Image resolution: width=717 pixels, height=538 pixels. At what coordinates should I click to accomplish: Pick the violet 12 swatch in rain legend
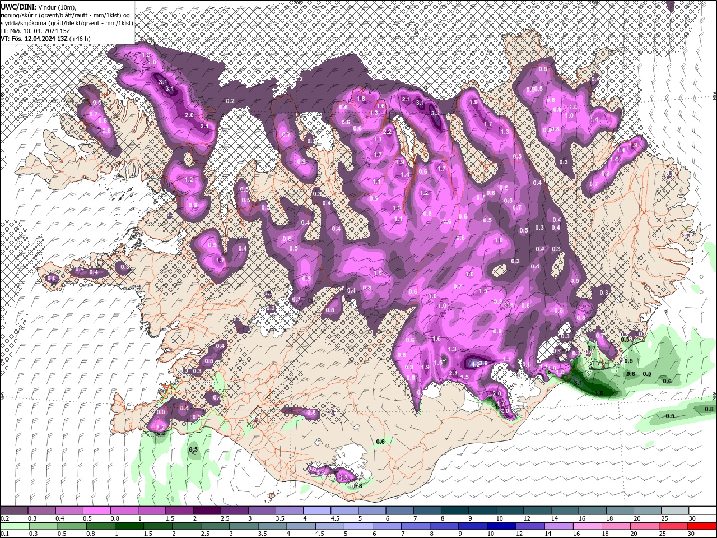[530, 526]
